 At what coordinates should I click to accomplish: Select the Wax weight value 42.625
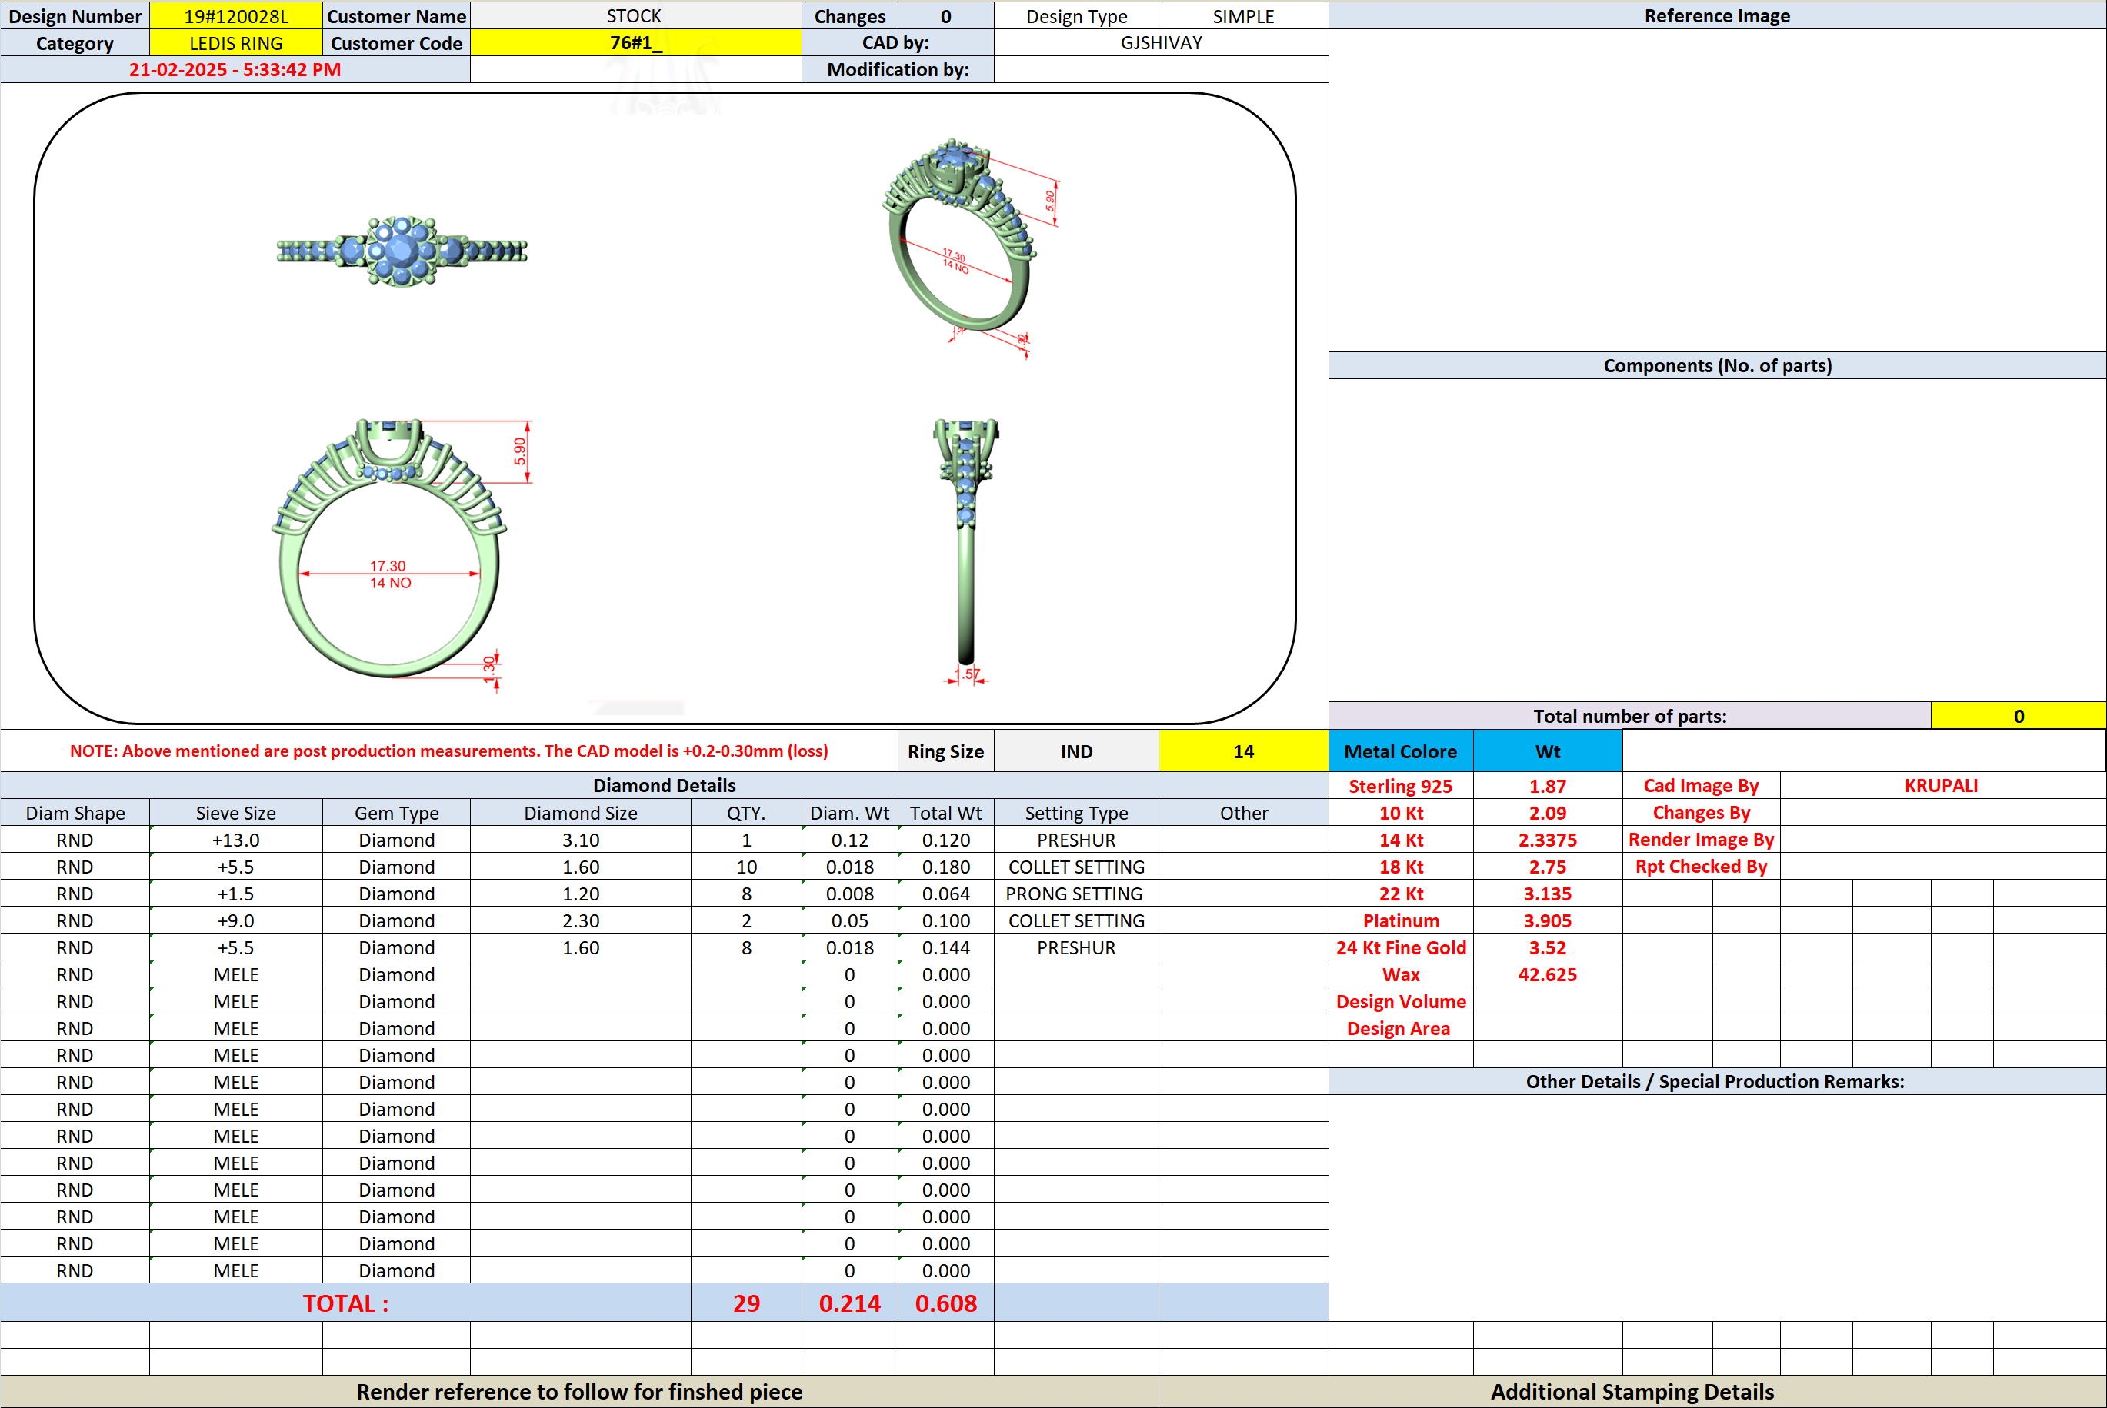[x=1548, y=974]
